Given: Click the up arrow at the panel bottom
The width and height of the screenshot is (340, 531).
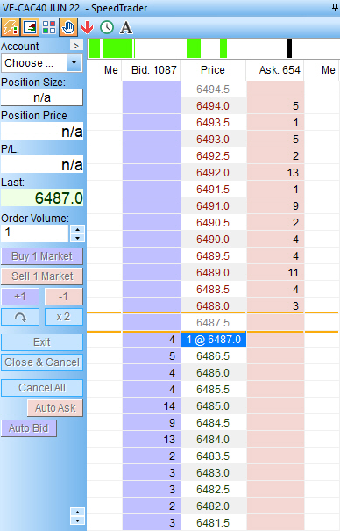Looking at the screenshot, I should point(77,512).
